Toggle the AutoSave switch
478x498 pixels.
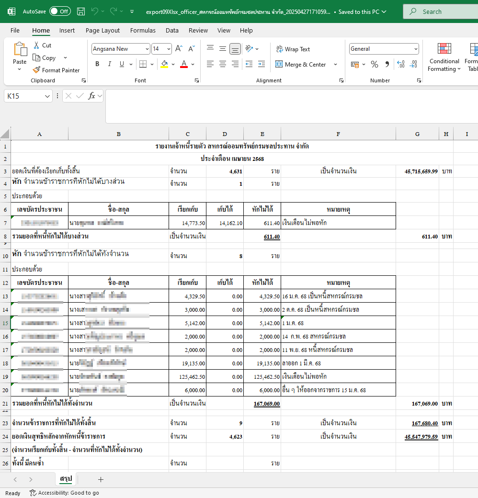pyautogui.click(x=60, y=11)
